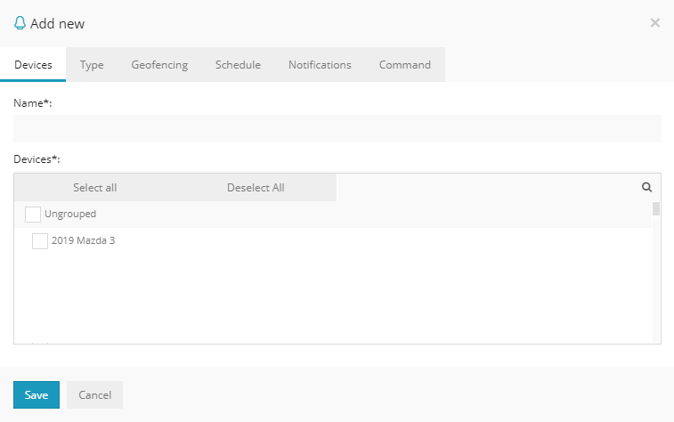674x422 pixels.
Task: Click the bell icon beside Add new
Action: (x=20, y=23)
